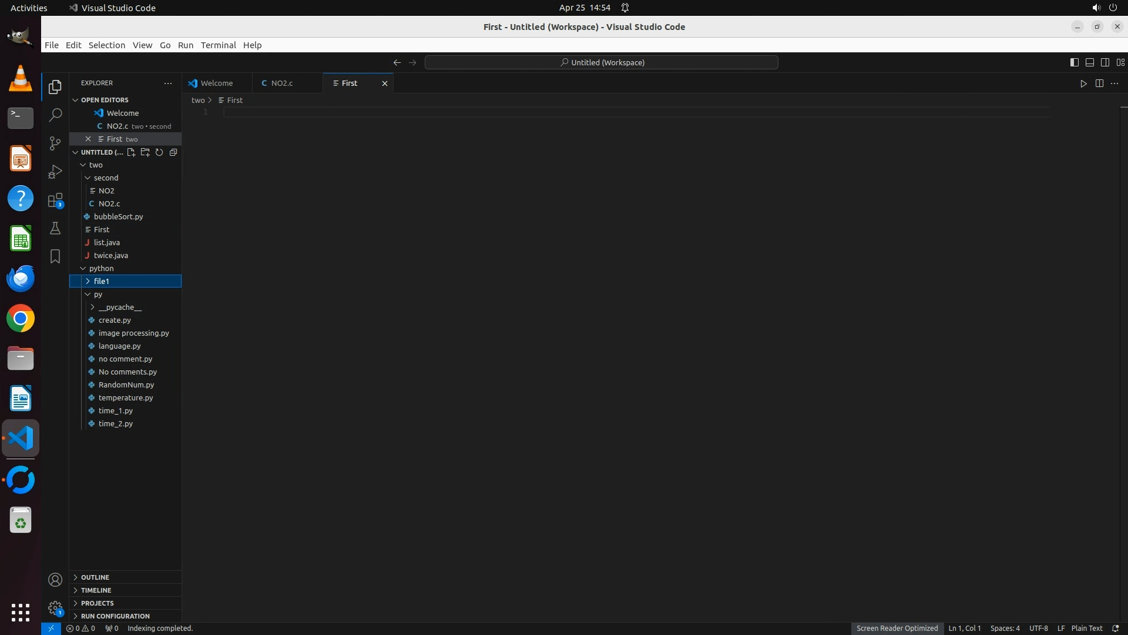Click Plain Text language mode
1128x635 pixels.
1086,628
